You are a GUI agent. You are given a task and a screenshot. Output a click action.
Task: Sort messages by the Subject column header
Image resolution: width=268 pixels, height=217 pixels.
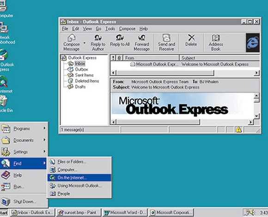(x=220, y=58)
